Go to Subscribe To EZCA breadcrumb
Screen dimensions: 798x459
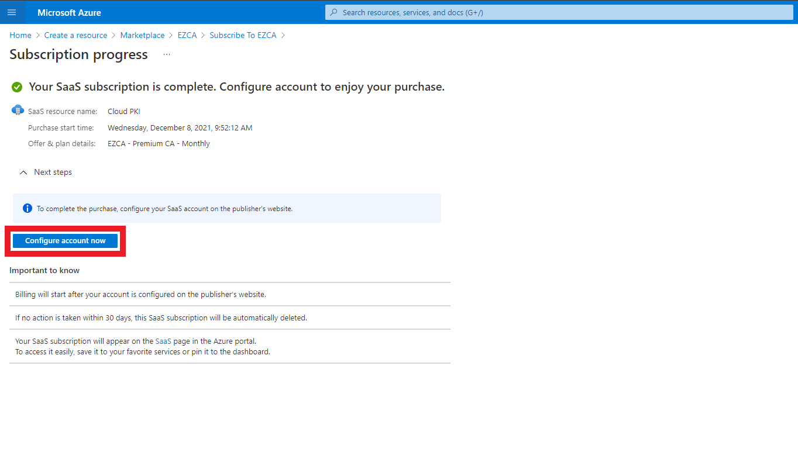point(243,35)
